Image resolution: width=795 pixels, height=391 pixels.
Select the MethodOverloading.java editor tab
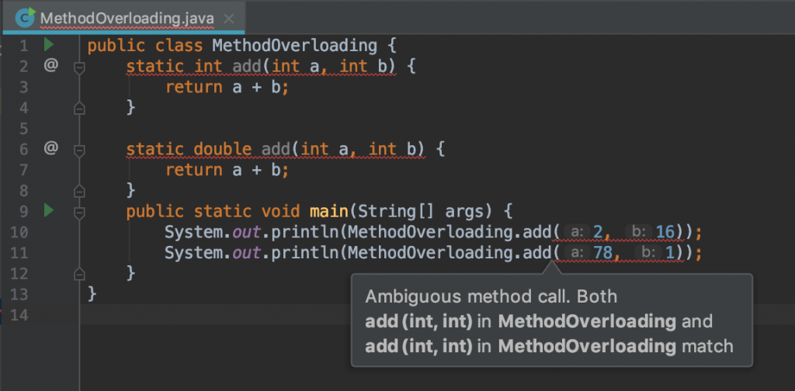pyautogui.click(x=124, y=19)
